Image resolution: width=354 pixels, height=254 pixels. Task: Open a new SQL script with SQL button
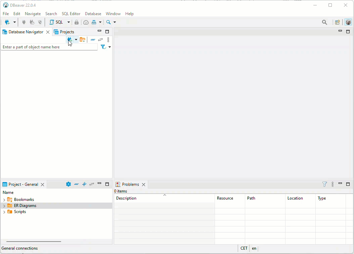(x=56, y=22)
